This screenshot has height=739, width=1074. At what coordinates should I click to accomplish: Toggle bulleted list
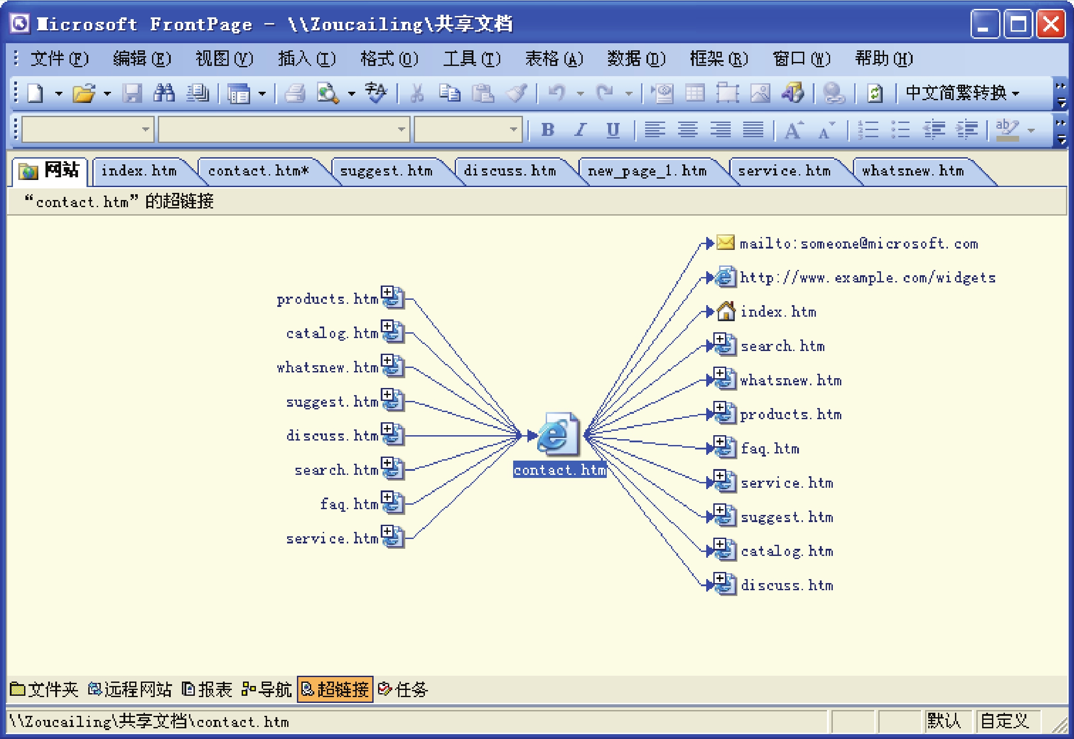pos(901,130)
